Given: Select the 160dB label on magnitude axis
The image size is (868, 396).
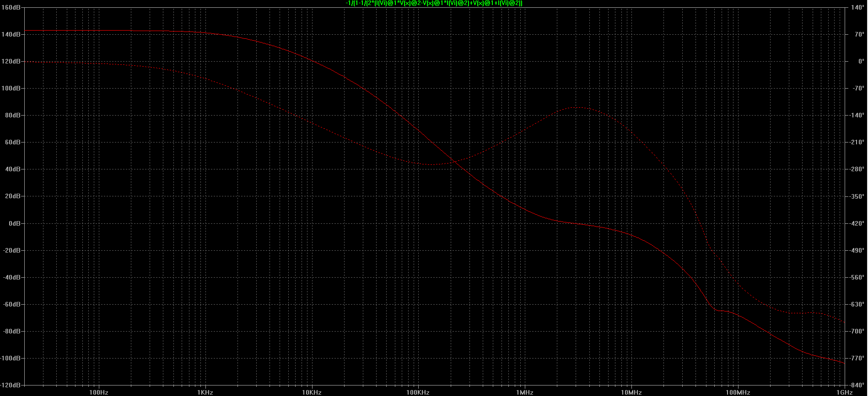Looking at the screenshot, I should point(11,7).
